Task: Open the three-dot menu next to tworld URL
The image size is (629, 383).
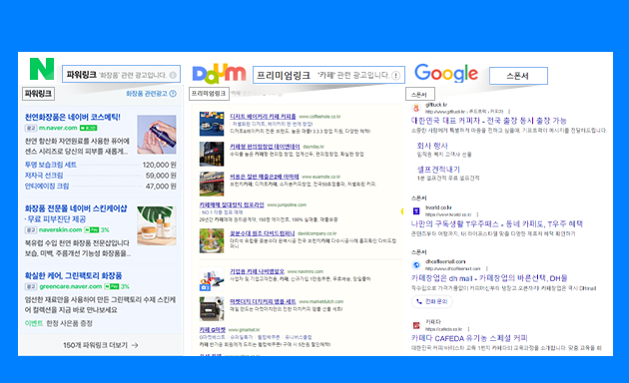Action: (477, 214)
